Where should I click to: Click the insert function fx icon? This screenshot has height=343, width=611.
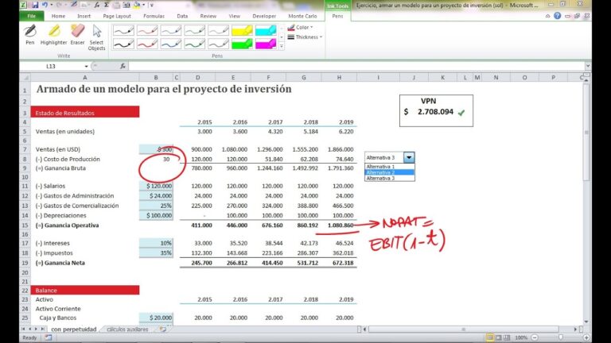(x=123, y=66)
